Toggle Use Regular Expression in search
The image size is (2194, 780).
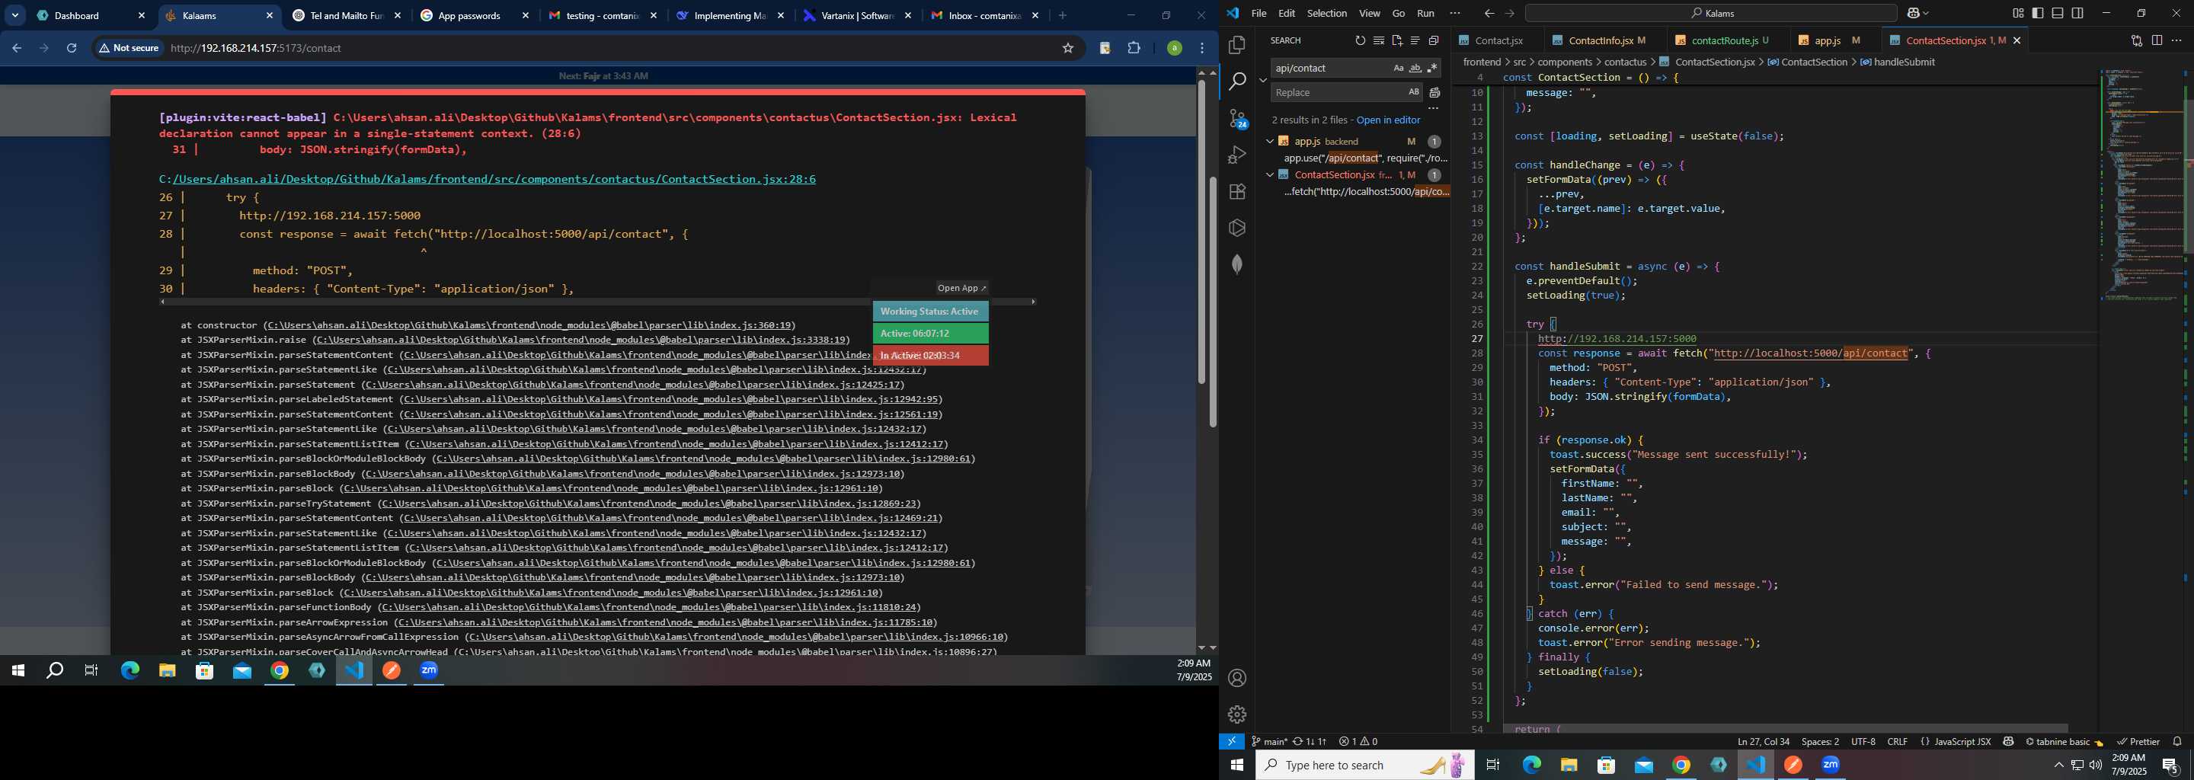[1431, 68]
